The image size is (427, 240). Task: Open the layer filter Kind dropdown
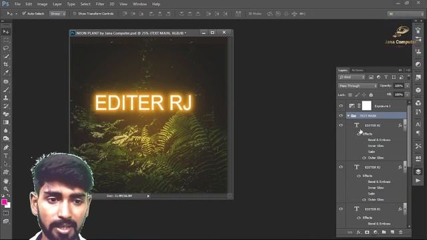pyautogui.click(x=352, y=77)
